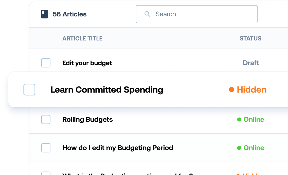Click the green status dot for Rolling Budgets
The width and height of the screenshot is (288, 175).
point(239,120)
